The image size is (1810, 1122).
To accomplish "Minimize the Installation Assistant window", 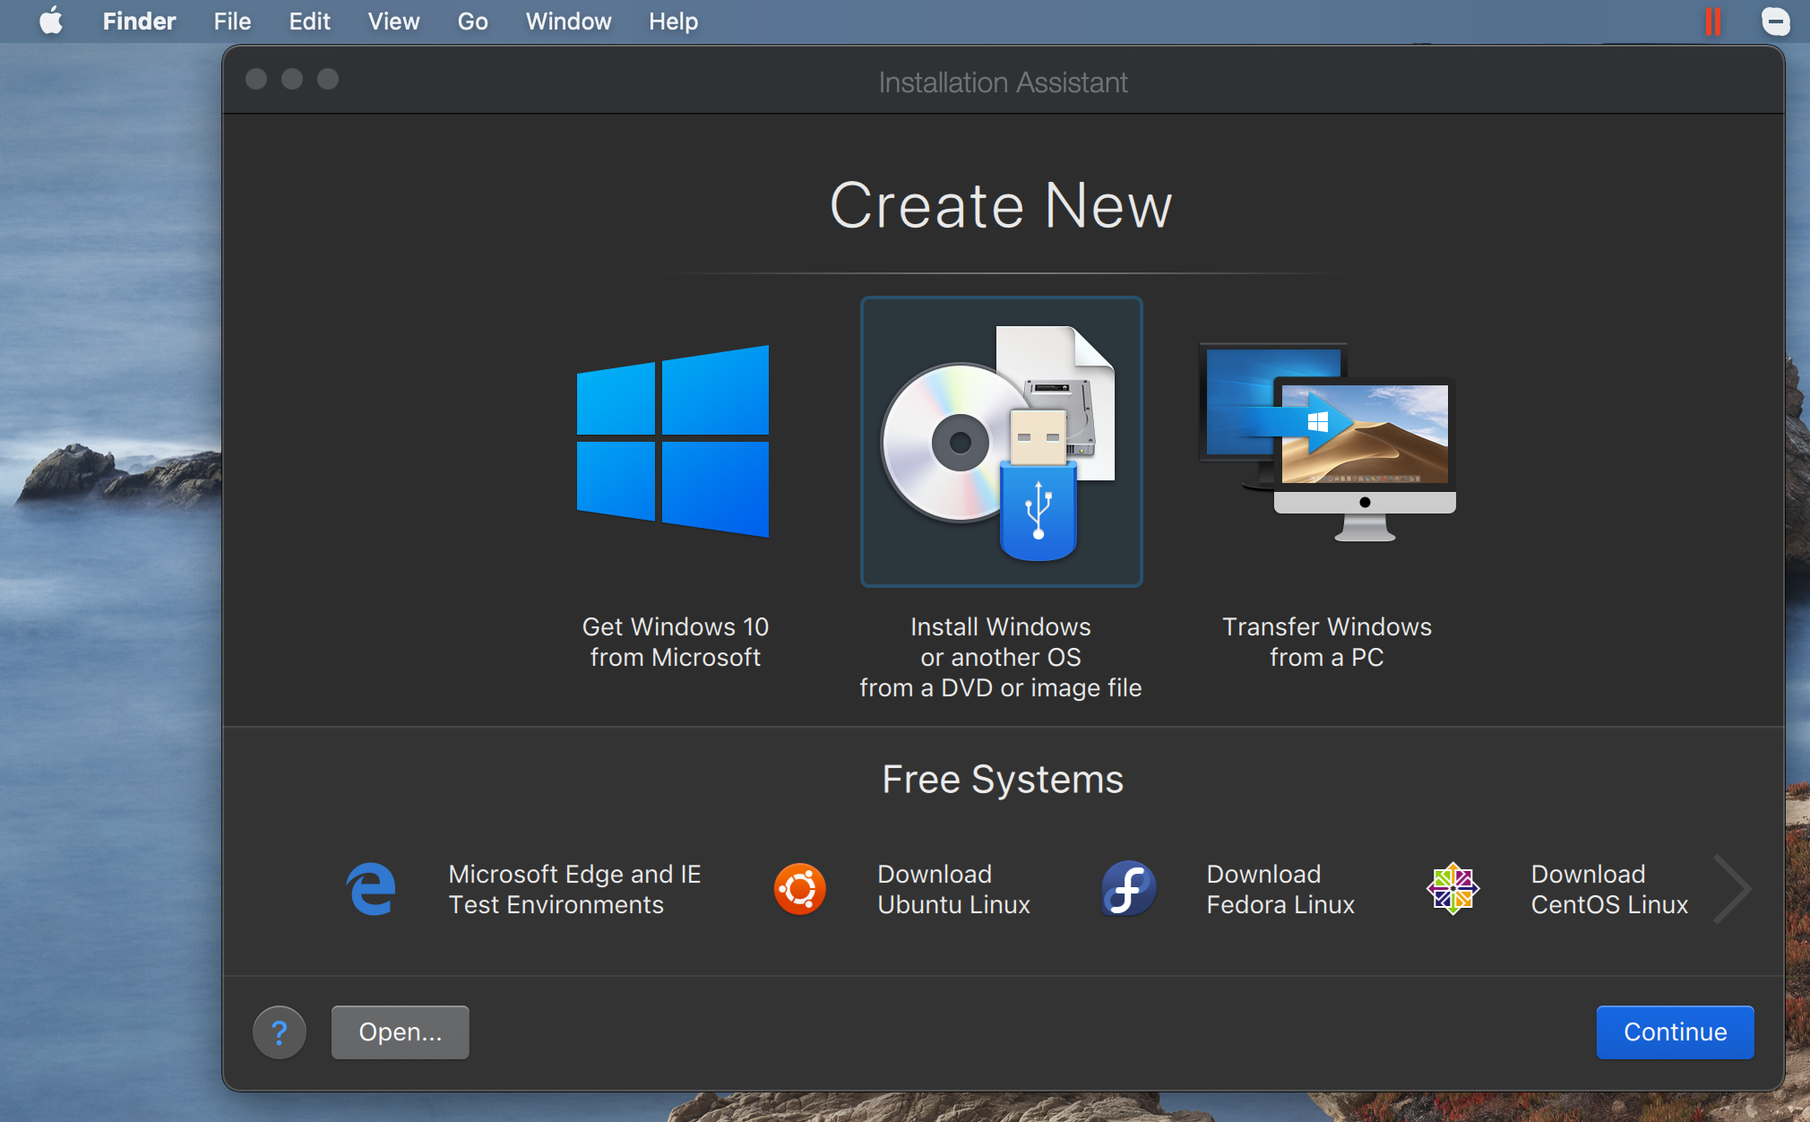I will click(292, 79).
